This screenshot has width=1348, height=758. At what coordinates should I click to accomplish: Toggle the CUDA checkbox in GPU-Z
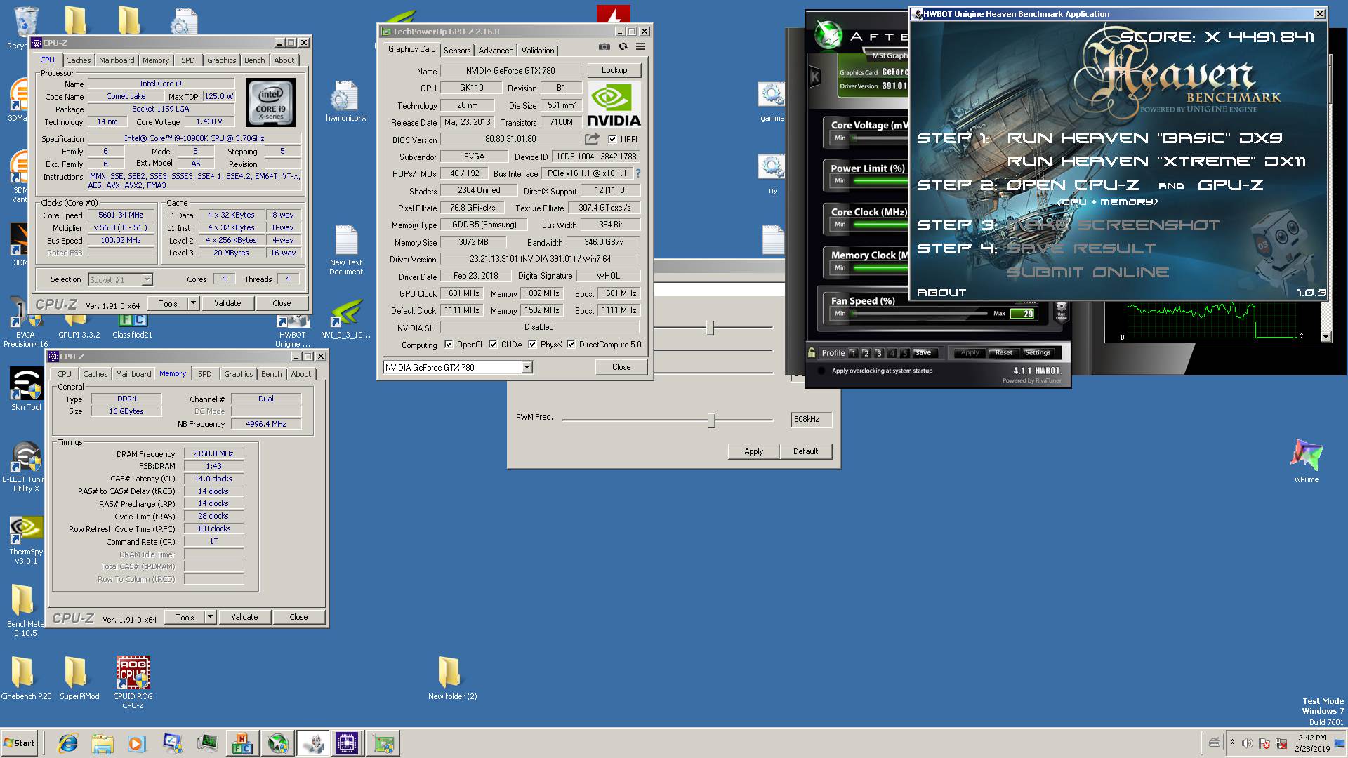tap(493, 344)
